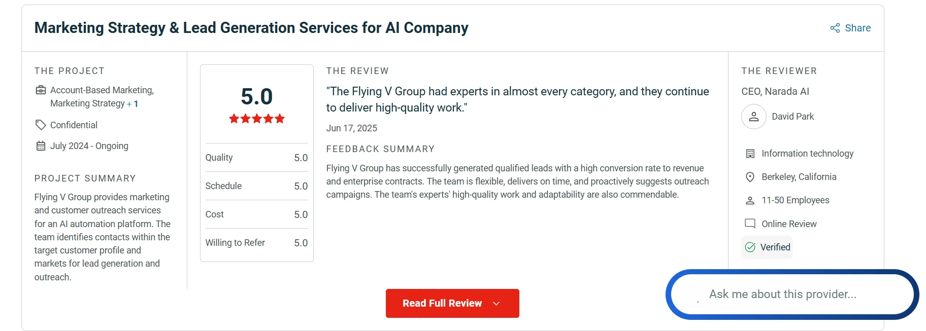Click the Online Review chat icon
The image size is (926, 331).
tap(750, 224)
